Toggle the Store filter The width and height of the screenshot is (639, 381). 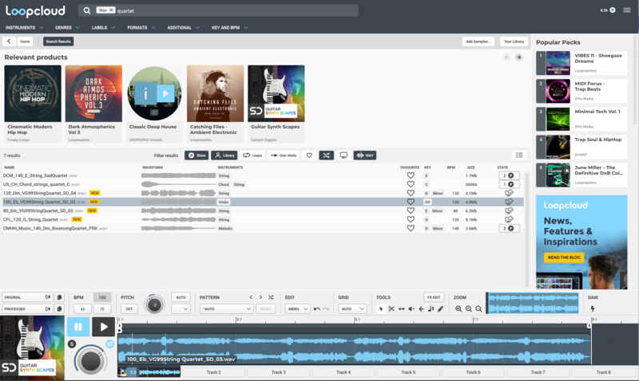[x=196, y=155]
